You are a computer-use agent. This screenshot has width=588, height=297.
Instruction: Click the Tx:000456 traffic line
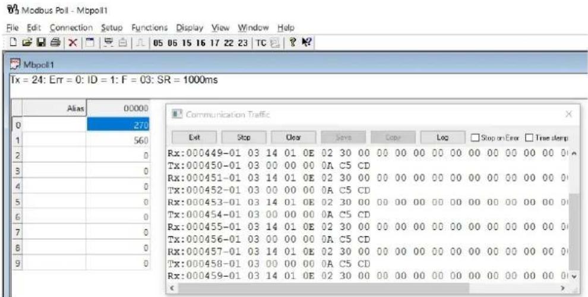(270, 239)
